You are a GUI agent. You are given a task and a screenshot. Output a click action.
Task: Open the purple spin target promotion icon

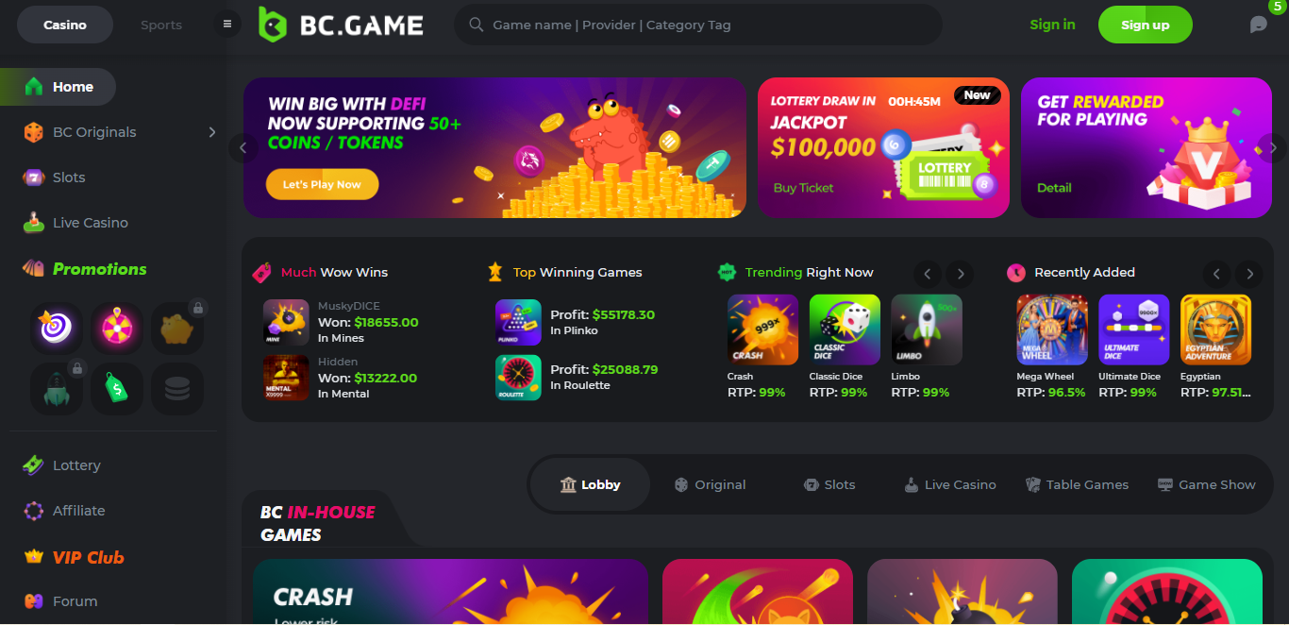click(x=56, y=328)
